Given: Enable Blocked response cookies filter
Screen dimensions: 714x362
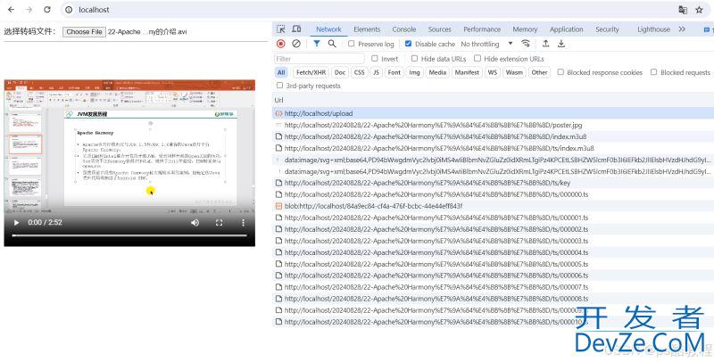Looking at the screenshot, I should pyautogui.click(x=560, y=72).
